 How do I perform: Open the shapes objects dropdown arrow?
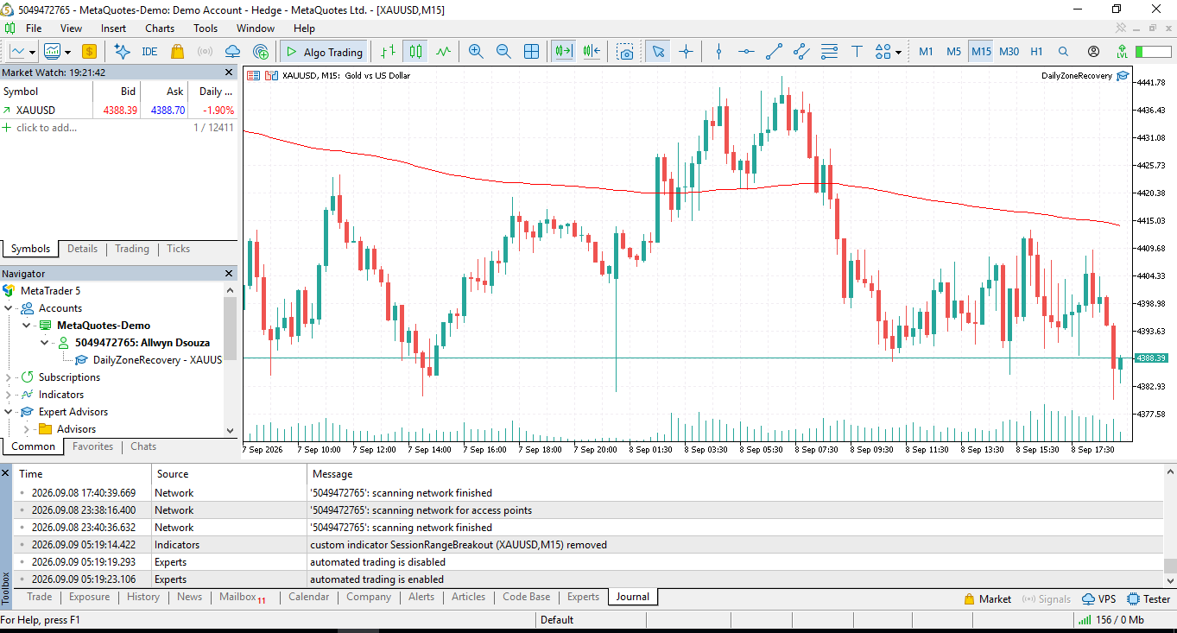pos(898,52)
